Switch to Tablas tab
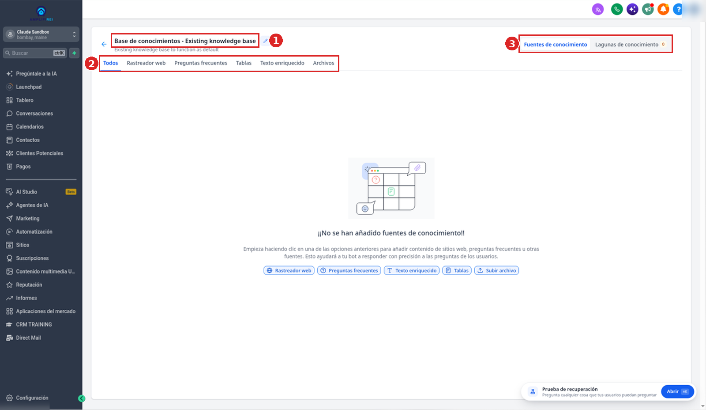Viewport: 706px width, 410px height. click(244, 63)
